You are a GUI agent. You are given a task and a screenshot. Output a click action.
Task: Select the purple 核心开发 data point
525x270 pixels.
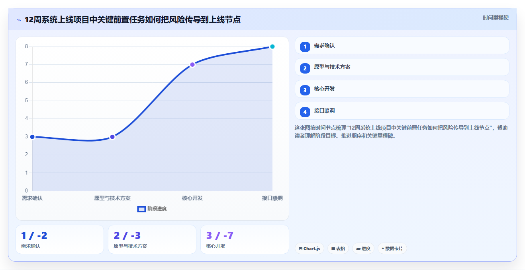point(192,64)
